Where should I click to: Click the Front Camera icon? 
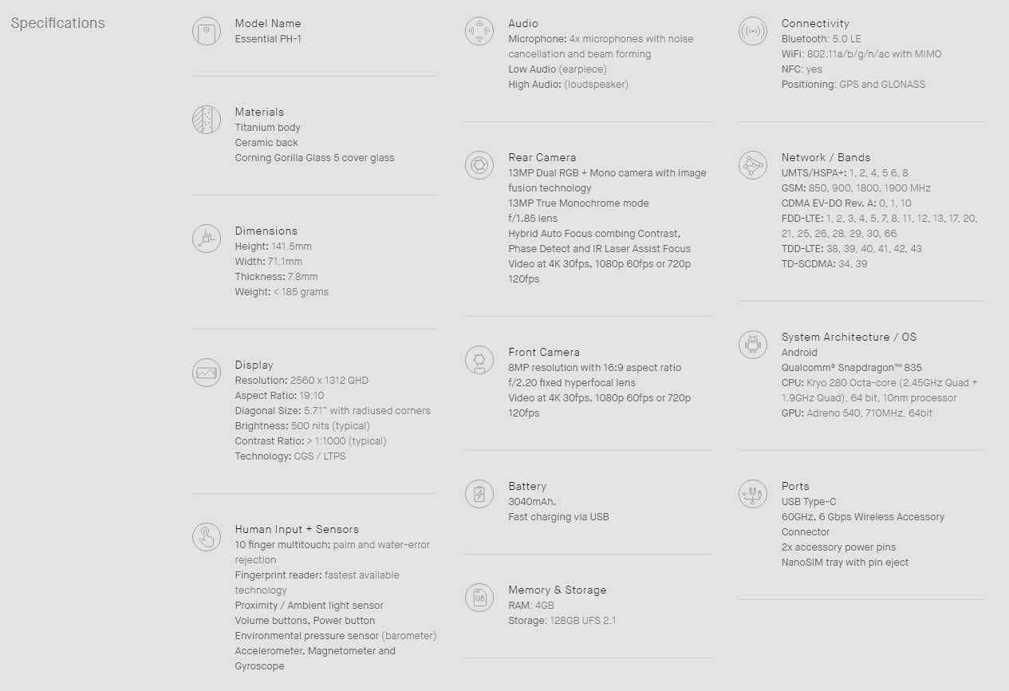click(479, 360)
